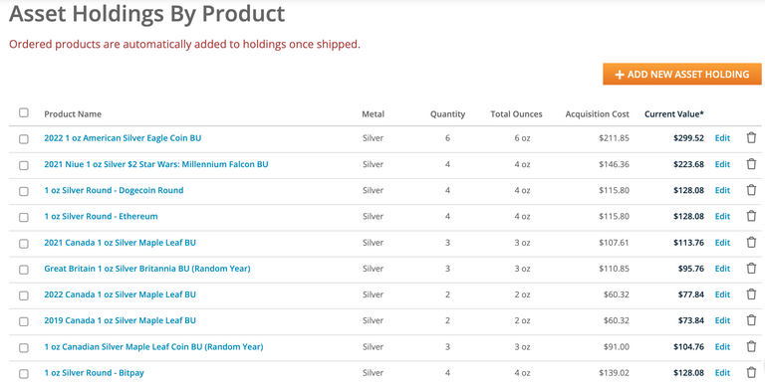Sort table by Product Name header
The width and height of the screenshot is (765, 390).
(x=73, y=114)
